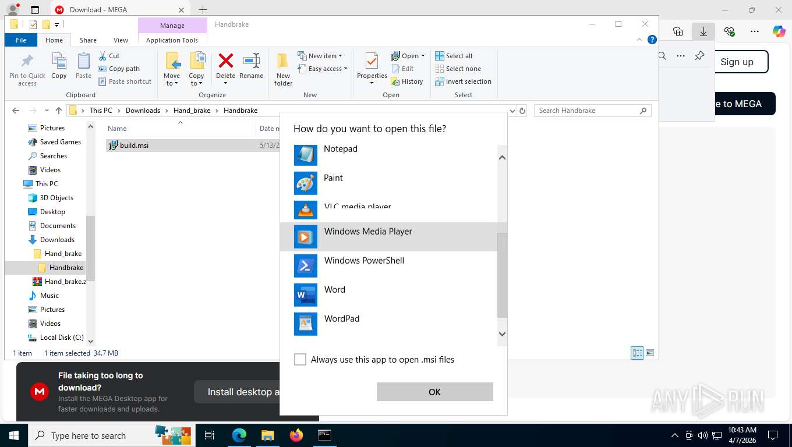The image size is (792, 447).
Task: Choose Windows Media Player entry
Action: 389,236
